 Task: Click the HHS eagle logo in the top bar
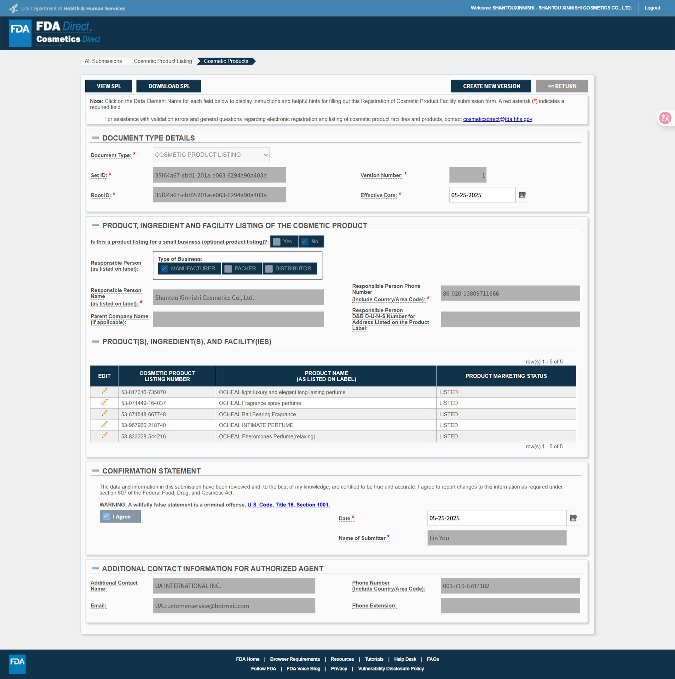(13, 8)
